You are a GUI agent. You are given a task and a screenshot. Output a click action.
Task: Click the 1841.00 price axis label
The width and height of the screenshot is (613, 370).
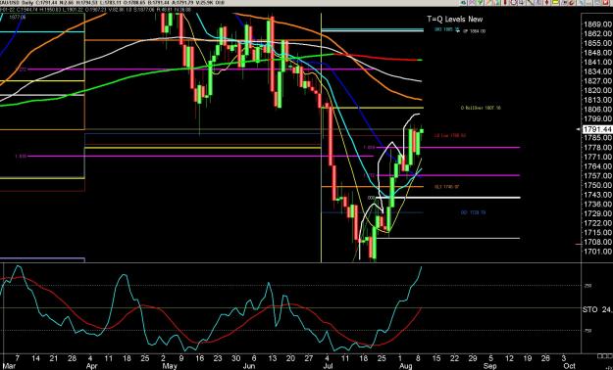click(597, 62)
